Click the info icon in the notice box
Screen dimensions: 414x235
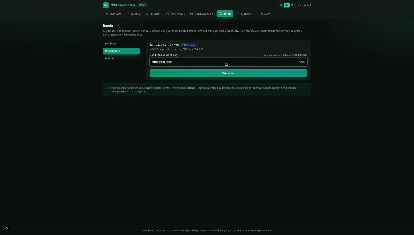pyautogui.click(x=107, y=88)
